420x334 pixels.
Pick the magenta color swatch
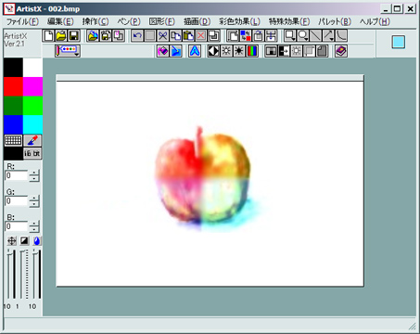pyautogui.click(x=32, y=86)
